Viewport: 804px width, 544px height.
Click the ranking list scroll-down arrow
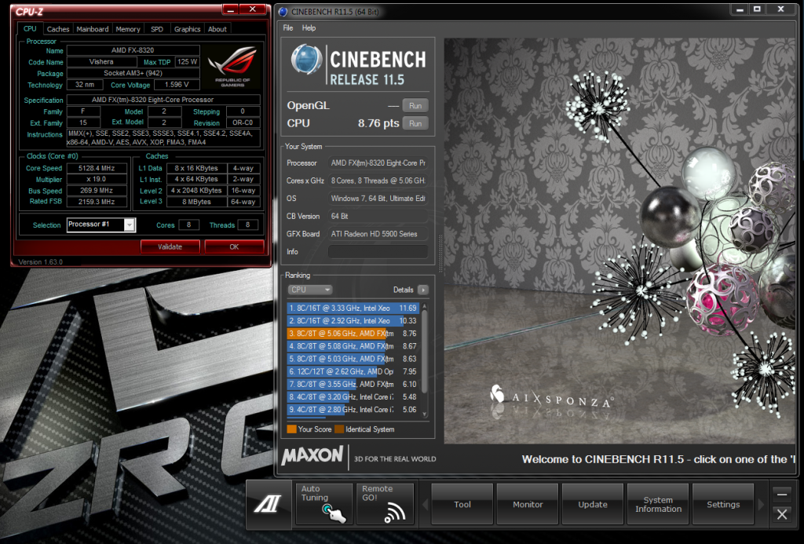(x=425, y=414)
